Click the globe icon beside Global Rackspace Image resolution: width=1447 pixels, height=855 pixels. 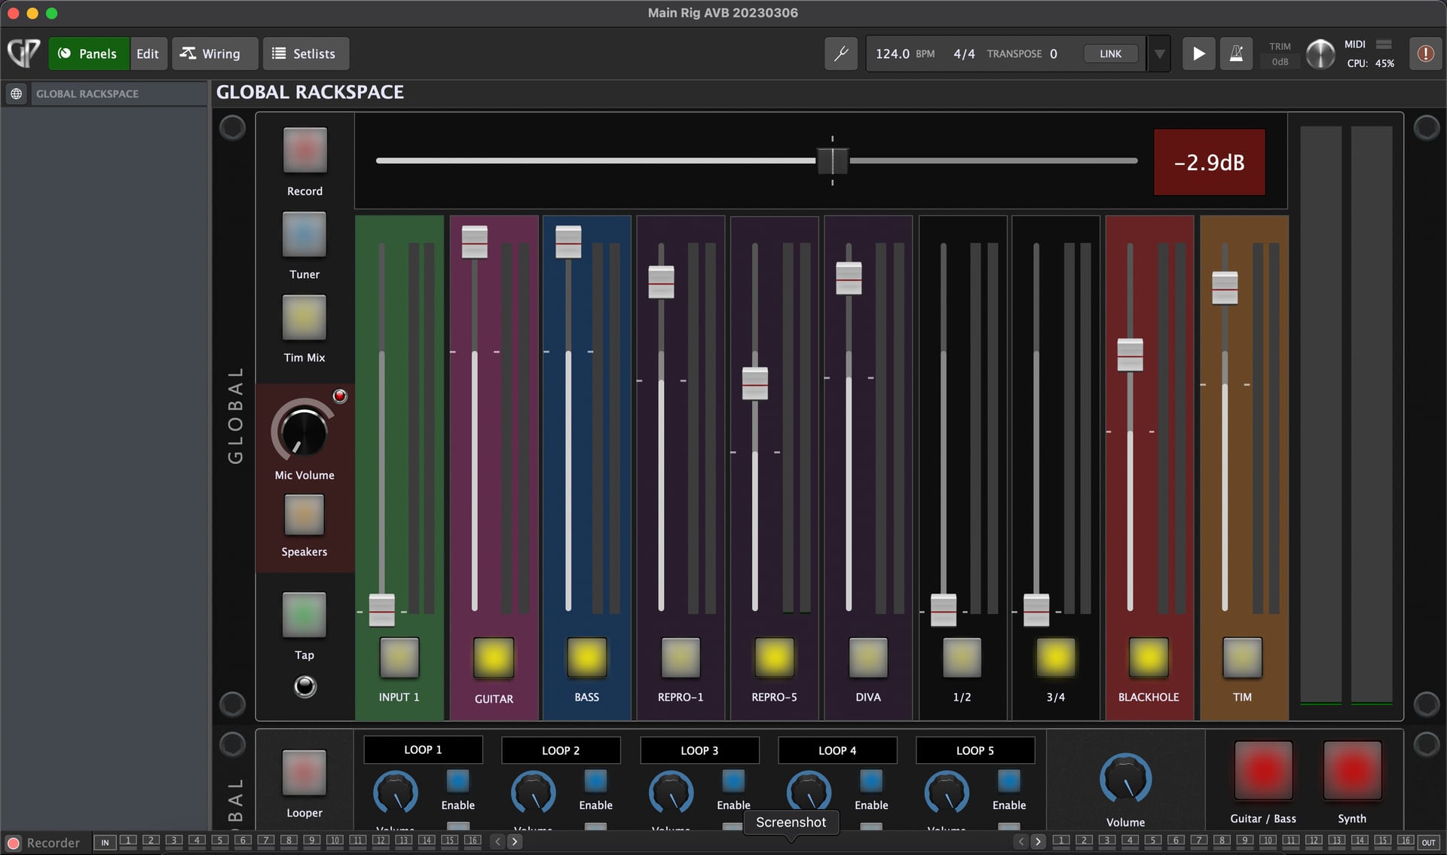click(16, 93)
